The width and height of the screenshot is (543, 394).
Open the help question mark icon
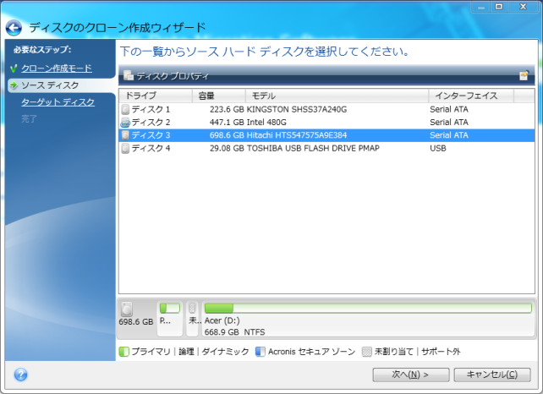click(21, 375)
